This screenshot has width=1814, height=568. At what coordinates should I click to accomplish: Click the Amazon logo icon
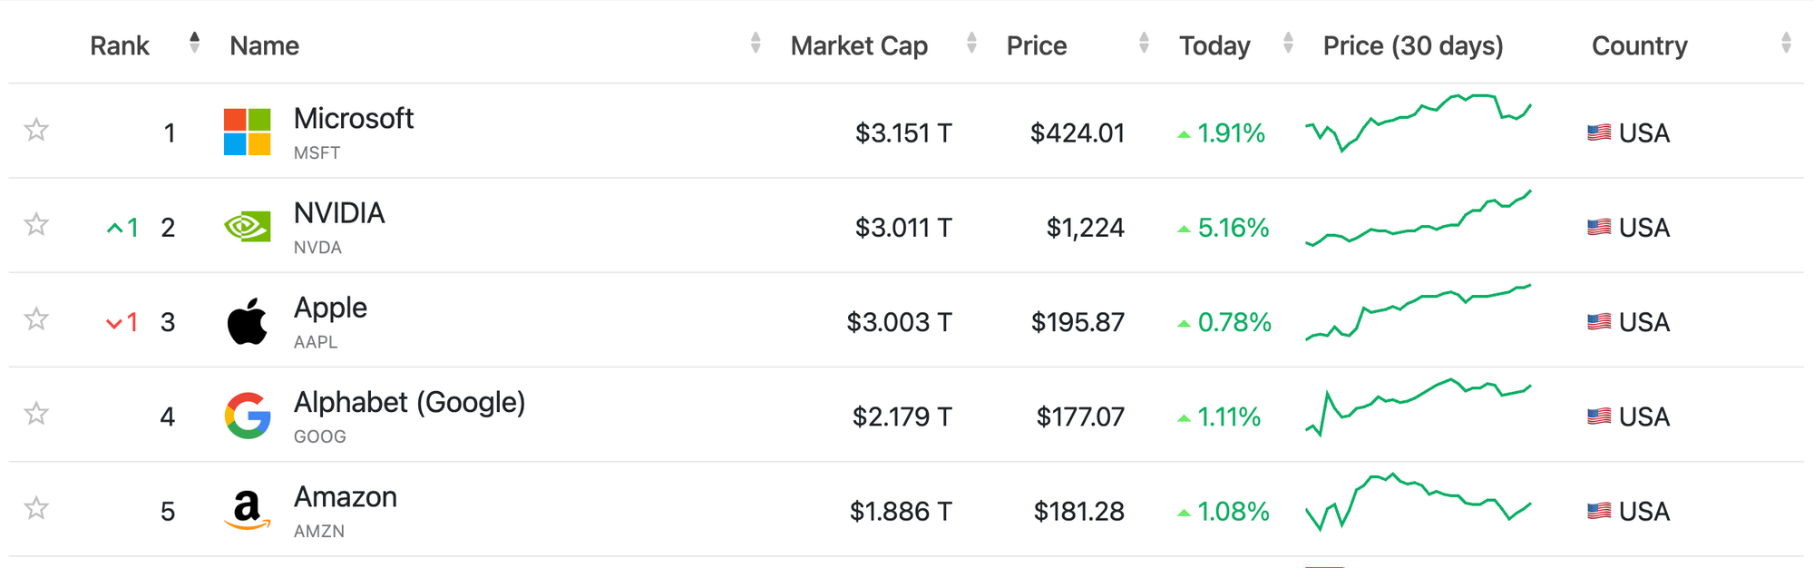[247, 510]
